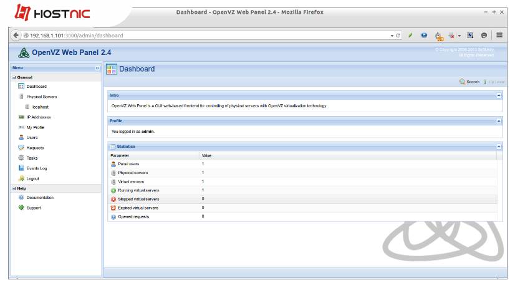
Task: Open IP Addresses in the sidebar
Action: click(x=39, y=117)
